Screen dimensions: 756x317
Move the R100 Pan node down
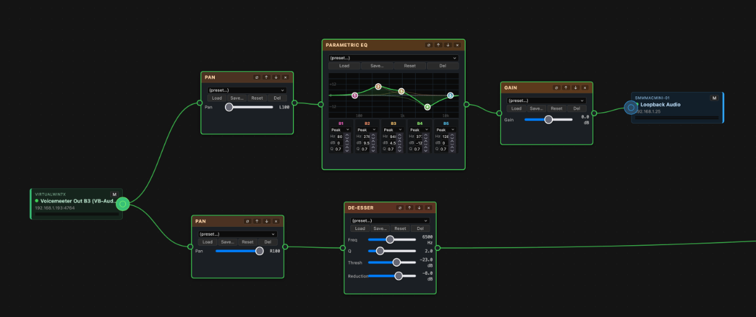pyautogui.click(x=267, y=221)
